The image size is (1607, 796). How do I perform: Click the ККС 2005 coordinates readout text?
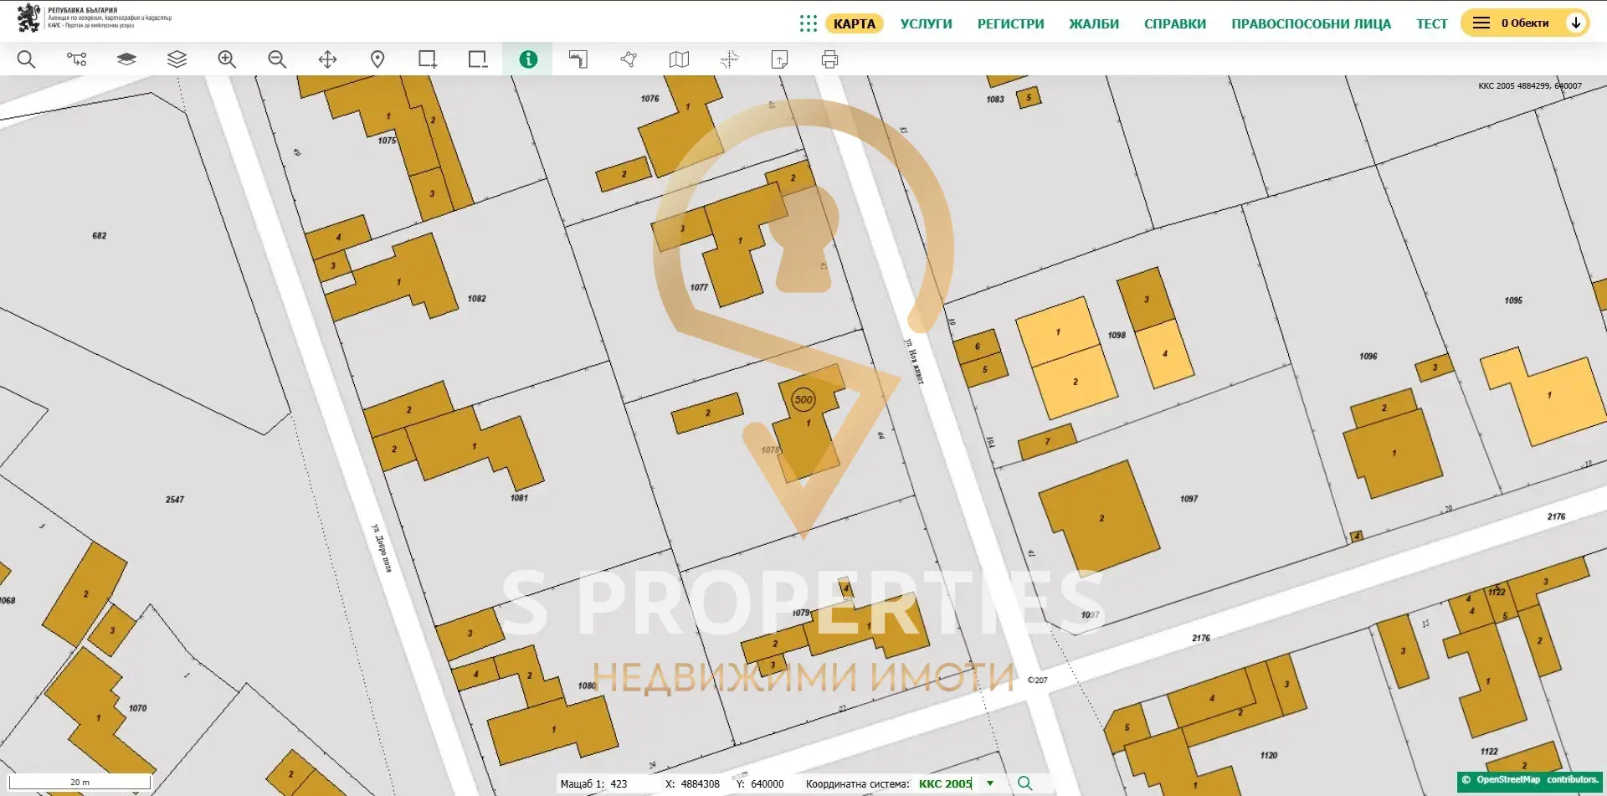(x=1530, y=86)
